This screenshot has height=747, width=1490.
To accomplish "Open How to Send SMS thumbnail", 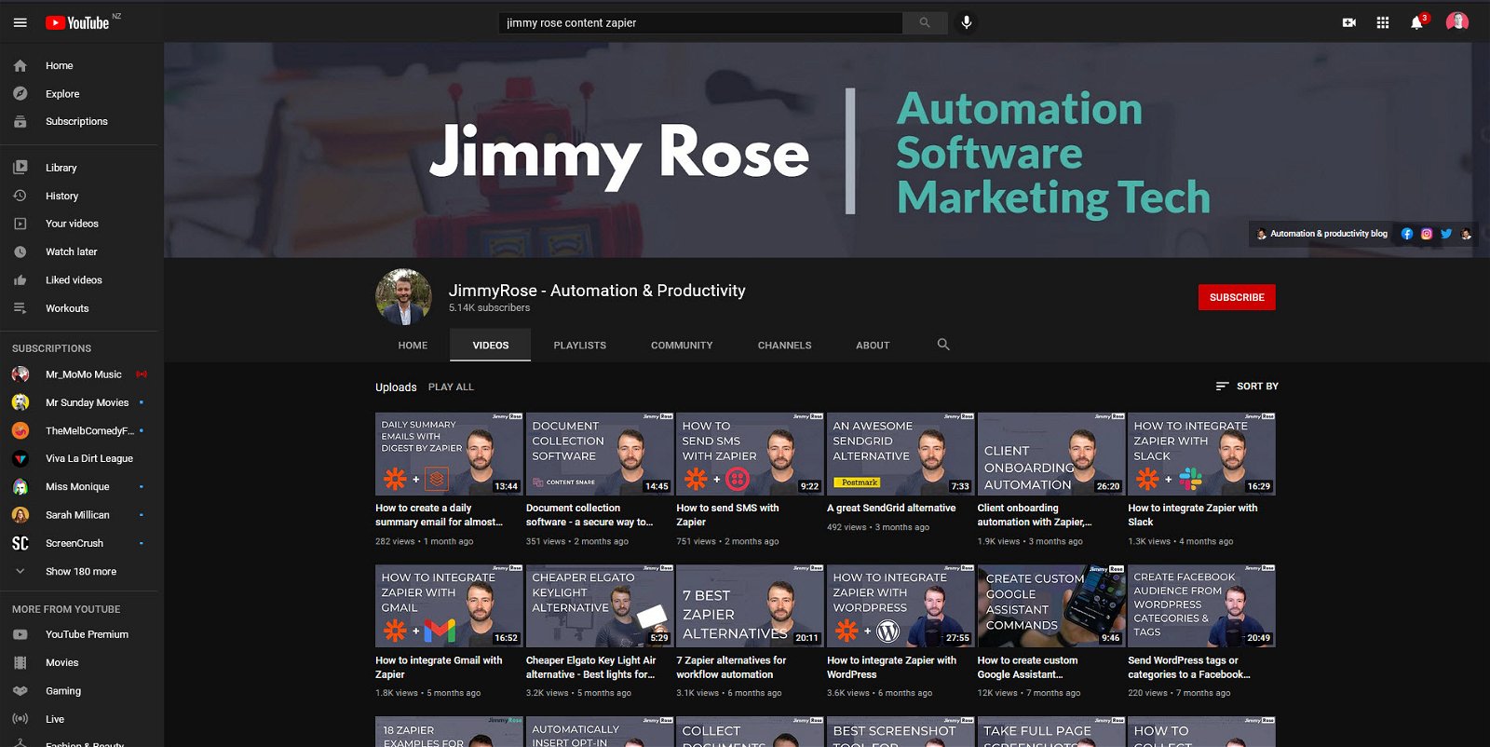I will (750, 454).
